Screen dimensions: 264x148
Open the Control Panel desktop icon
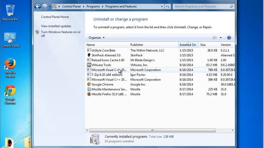[10, 40]
